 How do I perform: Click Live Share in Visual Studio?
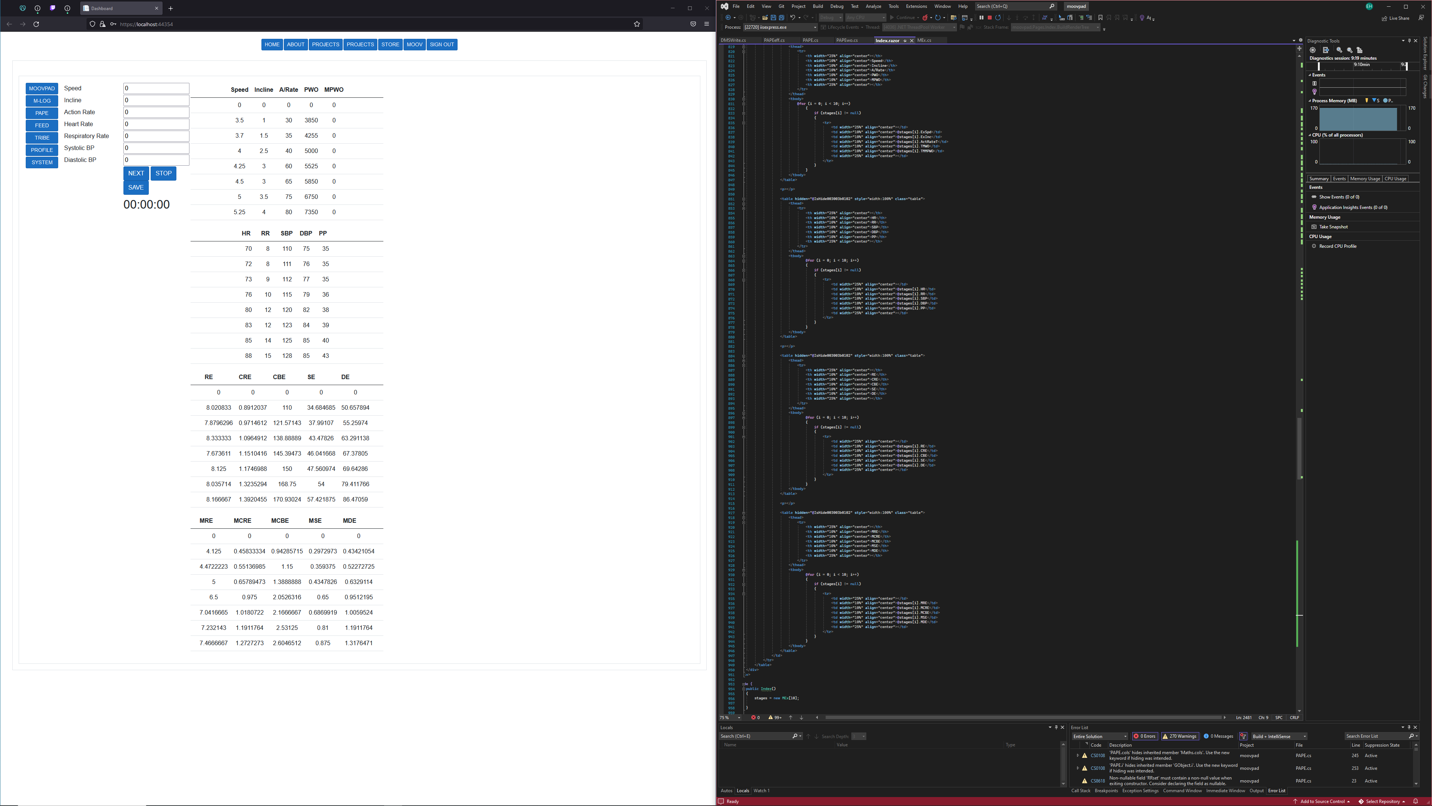tap(1395, 18)
